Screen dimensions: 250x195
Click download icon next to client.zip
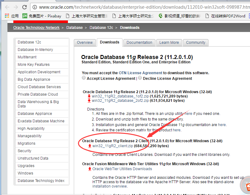(90, 146)
